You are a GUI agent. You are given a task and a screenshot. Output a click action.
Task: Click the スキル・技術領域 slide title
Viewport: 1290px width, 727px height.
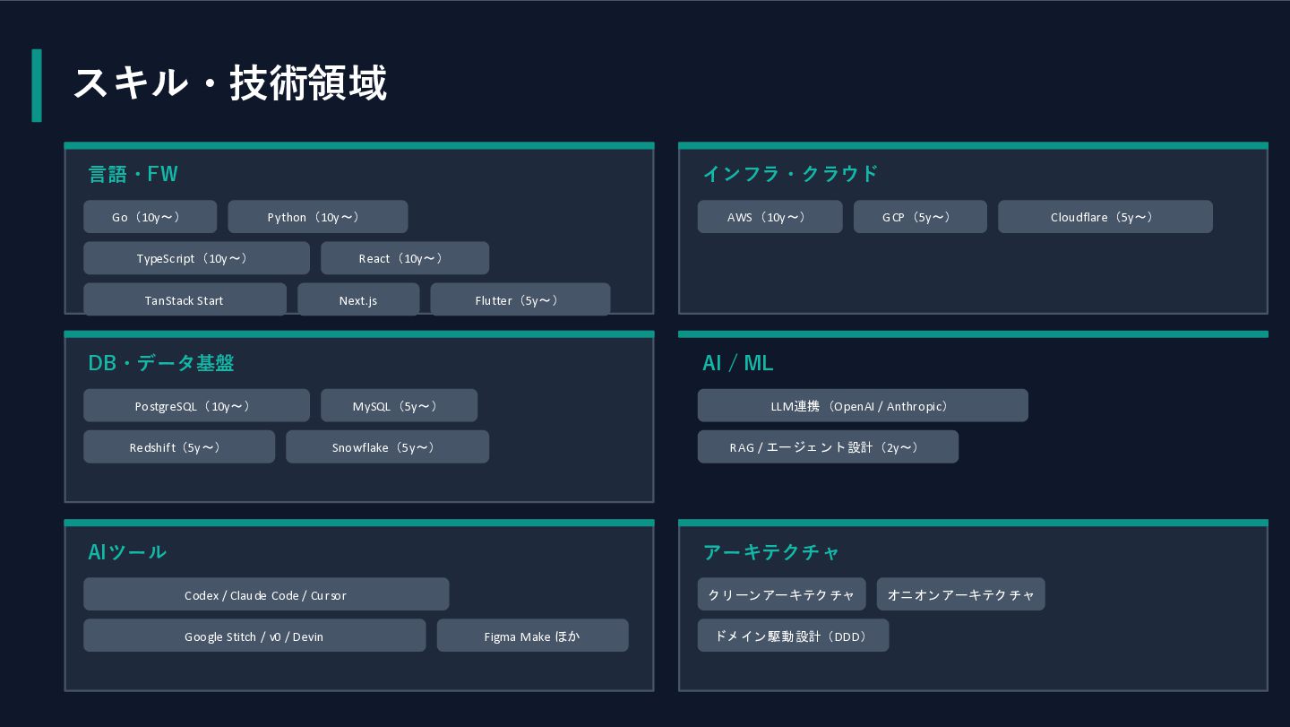coord(229,83)
